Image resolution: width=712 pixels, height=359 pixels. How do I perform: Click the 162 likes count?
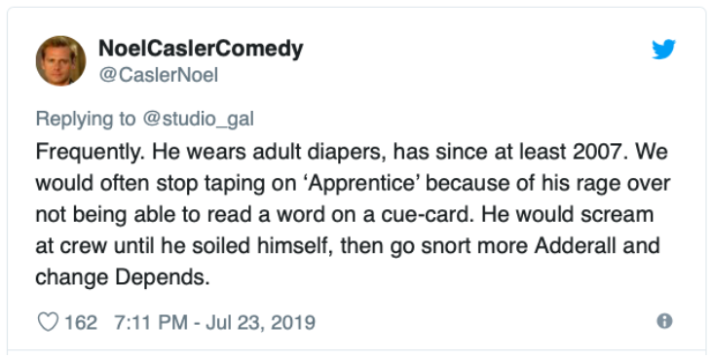(81, 323)
